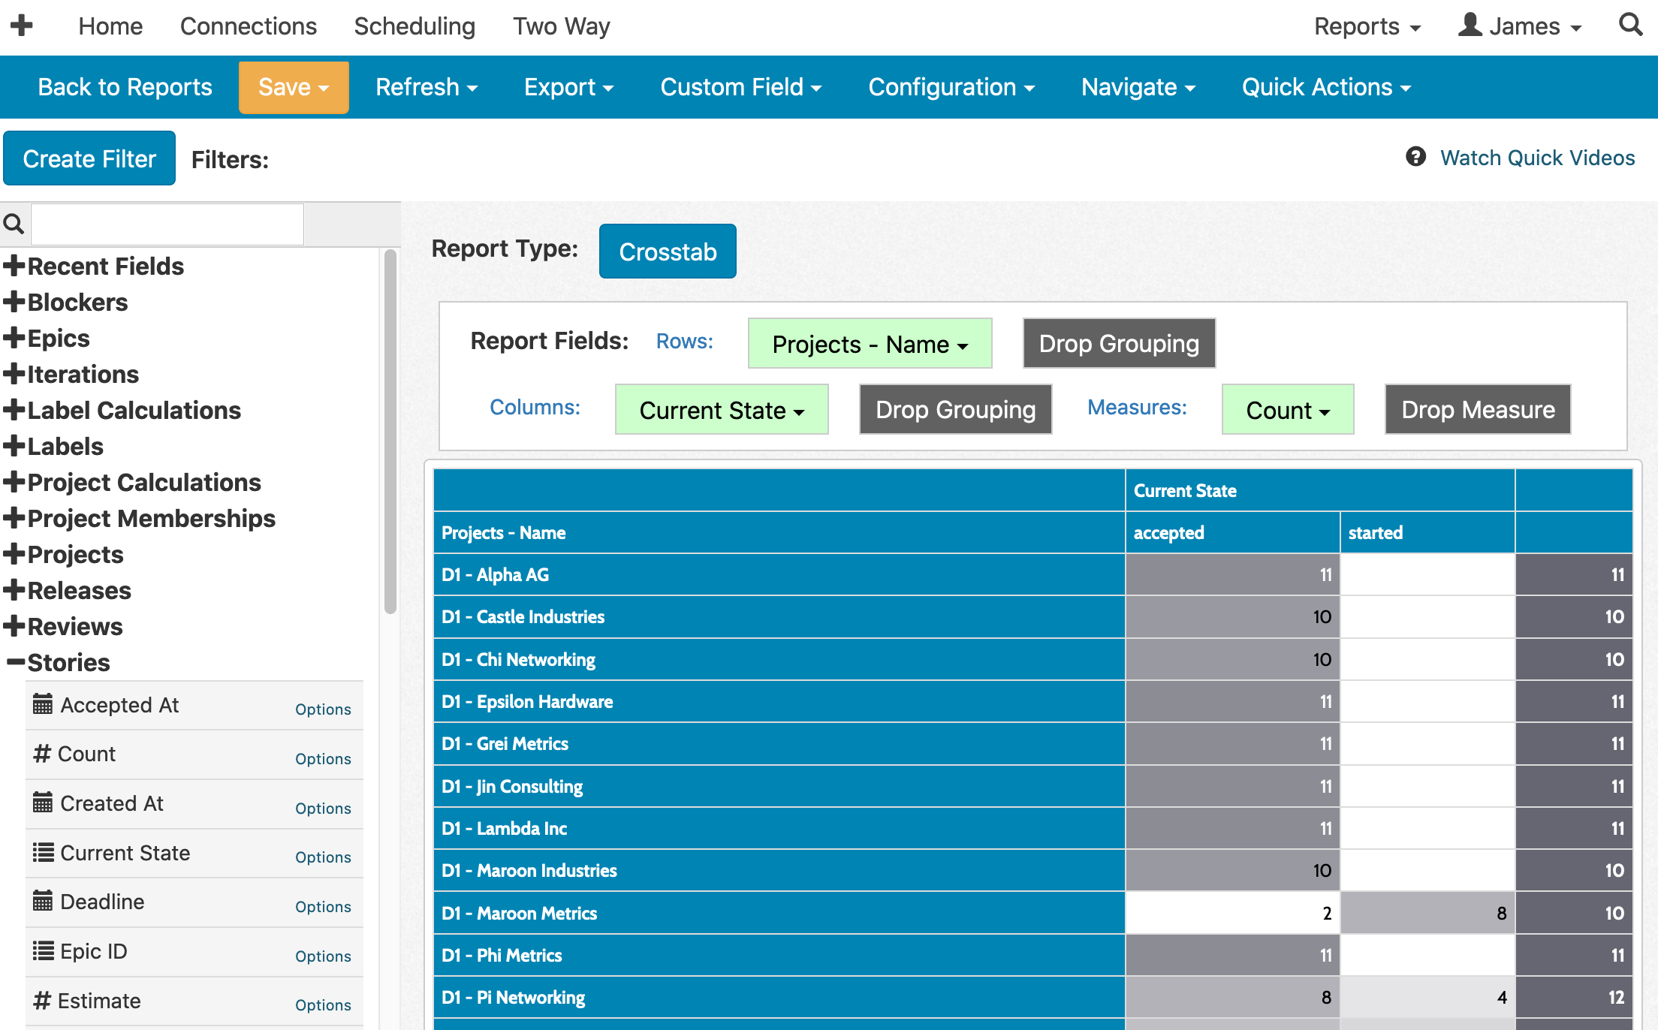The image size is (1658, 1030).
Task: Click Options for Estimate field
Action: pyautogui.click(x=323, y=1005)
